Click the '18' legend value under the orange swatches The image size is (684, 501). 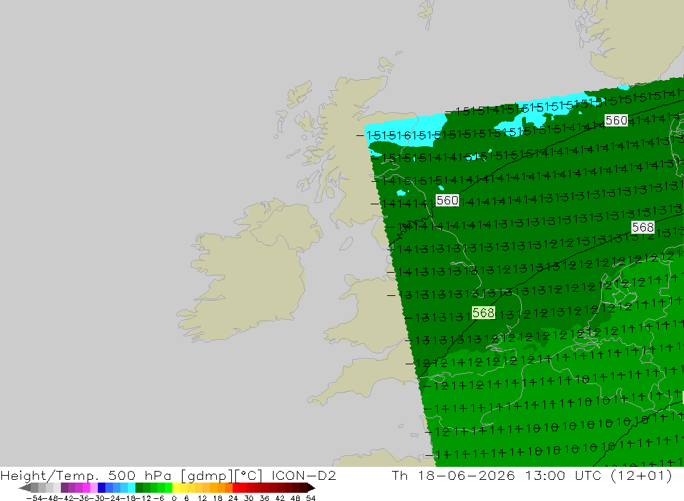(218, 498)
